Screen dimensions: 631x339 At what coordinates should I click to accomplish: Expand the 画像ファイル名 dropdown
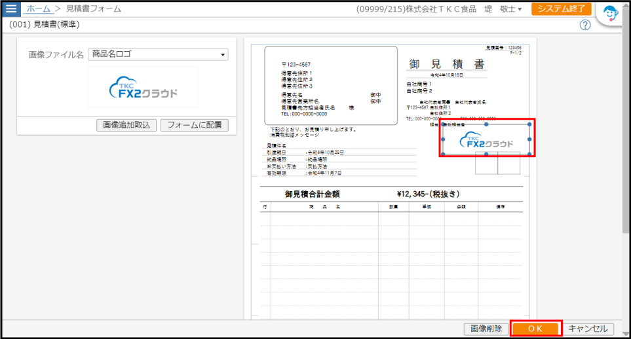pyautogui.click(x=223, y=55)
